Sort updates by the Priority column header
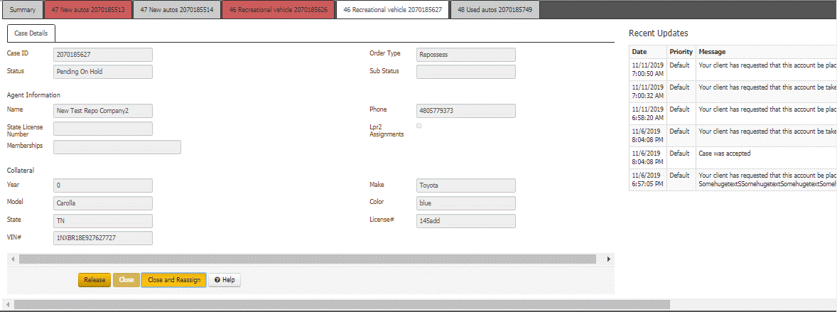Image resolution: width=837 pixels, height=312 pixels. click(681, 52)
